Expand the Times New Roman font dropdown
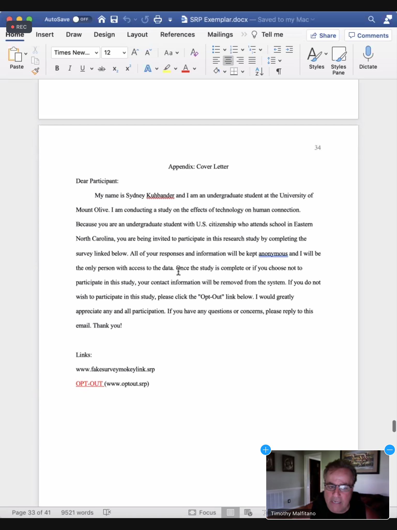The height and width of the screenshot is (530, 397). point(96,53)
